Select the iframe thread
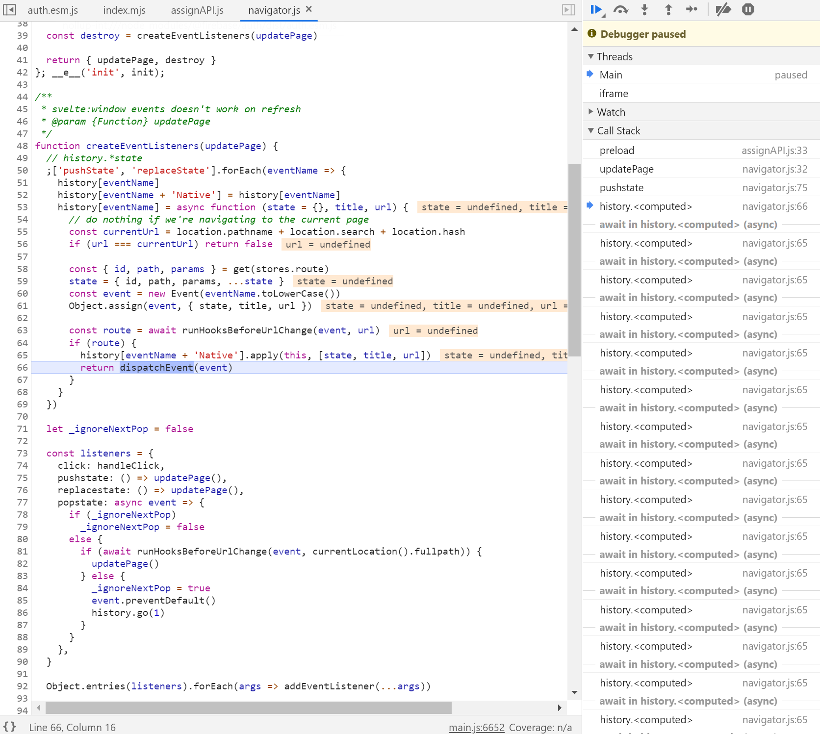 click(614, 94)
